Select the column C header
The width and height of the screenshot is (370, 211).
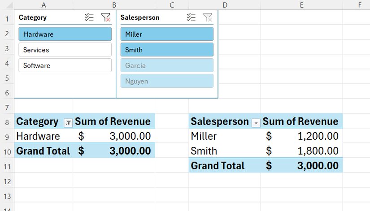click(172, 5)
